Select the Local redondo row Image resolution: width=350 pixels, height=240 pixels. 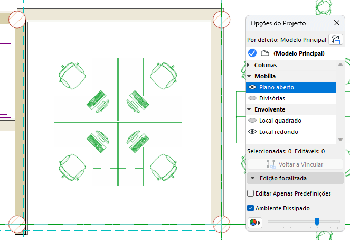point(291,132)
